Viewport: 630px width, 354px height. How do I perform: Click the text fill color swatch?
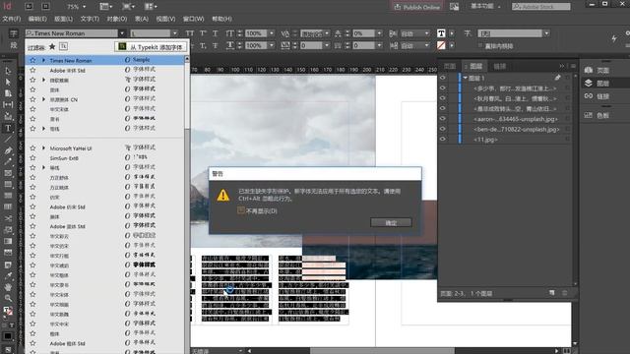tap(441, 33)
